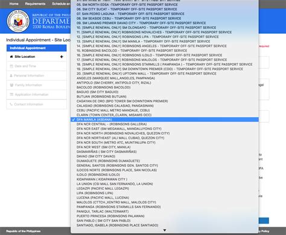286x235 pixels.
Task: Click the calendar icon beside Date and Time
Action: click(11, 66)
